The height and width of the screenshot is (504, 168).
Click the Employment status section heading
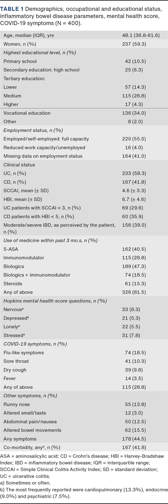(x=33, y=130)
